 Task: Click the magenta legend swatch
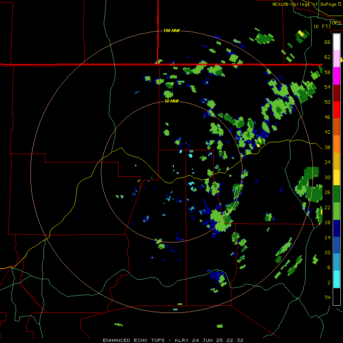pyautogui.click(x=337, y=76)
